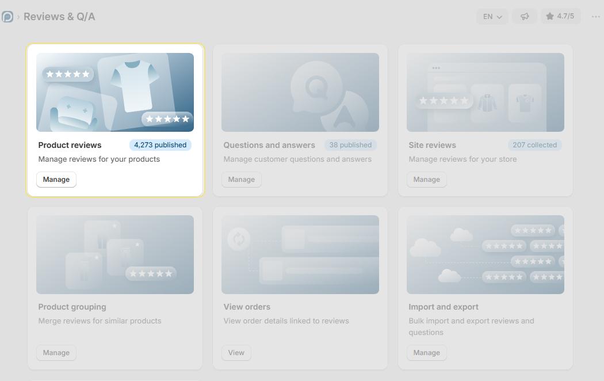This screenshot has height=381, width=604.
Task: Click Manage under Questions and answers
Action: [x=242, y=180]
